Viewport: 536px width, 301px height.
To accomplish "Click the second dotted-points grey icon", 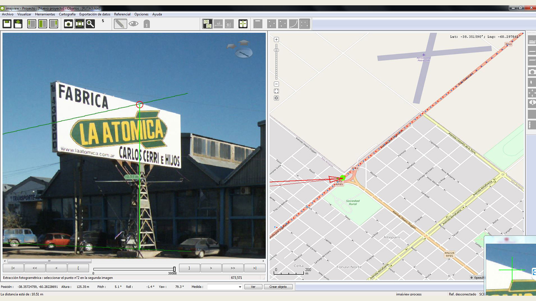I will 283,24.
